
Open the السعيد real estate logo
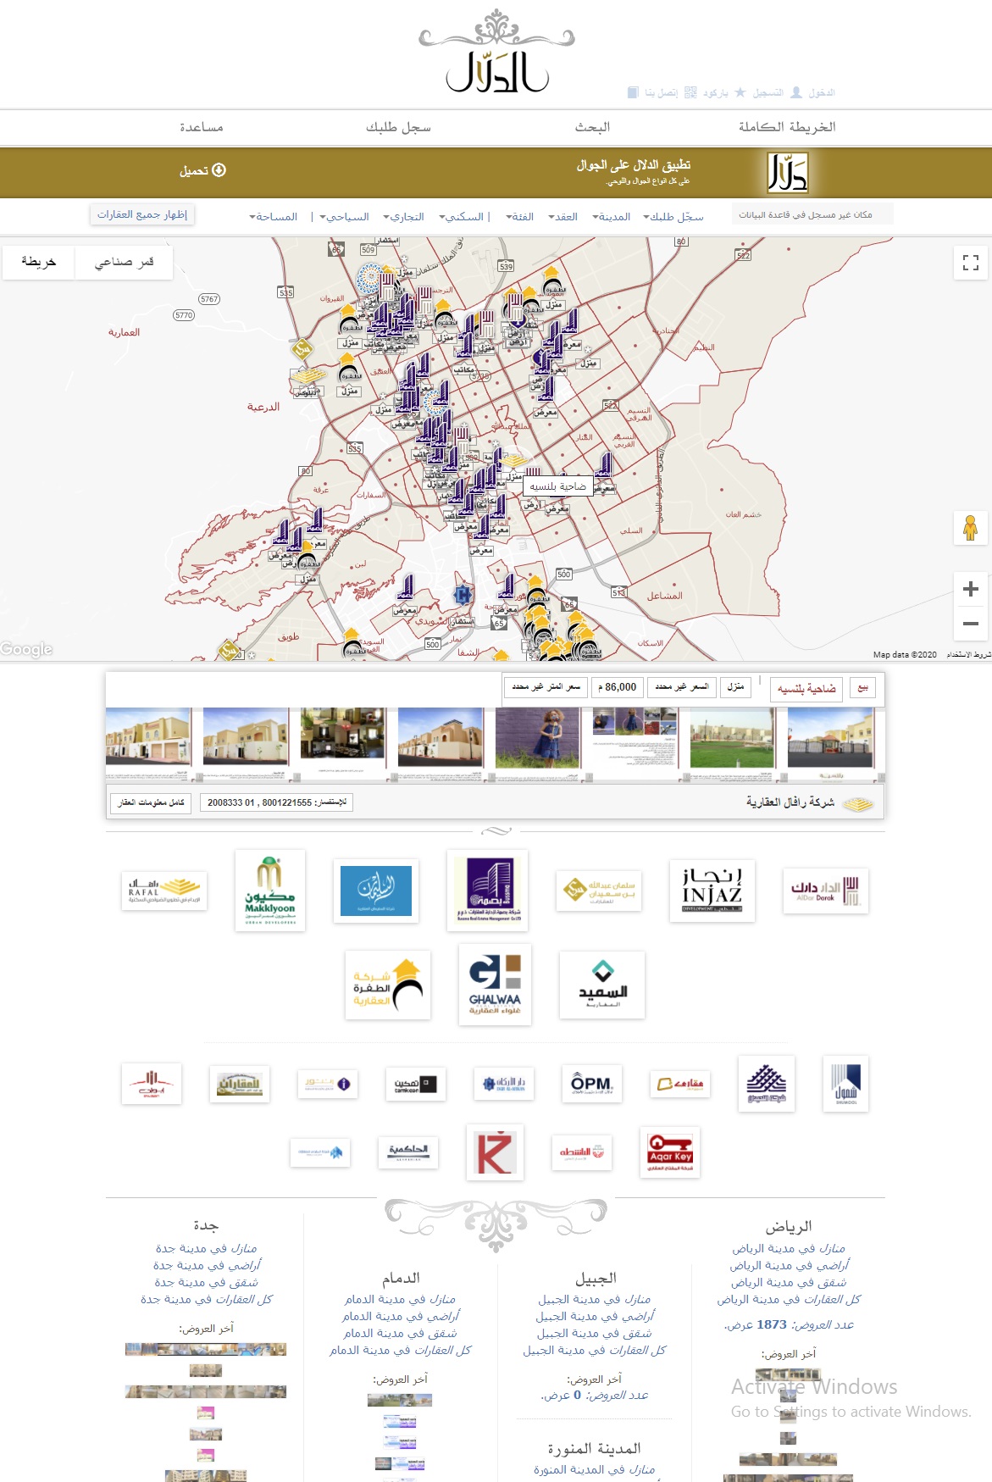(x=602, y=985)
